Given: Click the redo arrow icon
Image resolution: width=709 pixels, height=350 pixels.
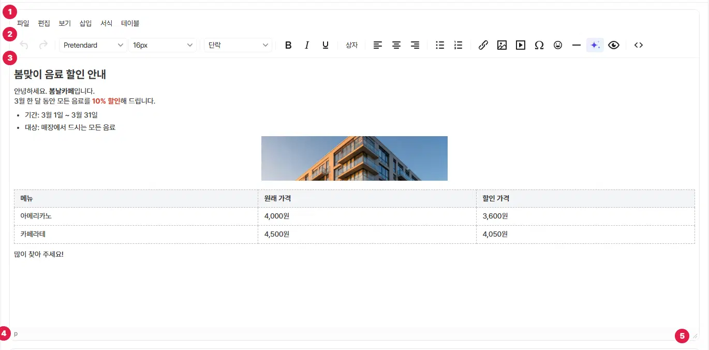Looking at the screenshot, I should click(x=43, y=45).
